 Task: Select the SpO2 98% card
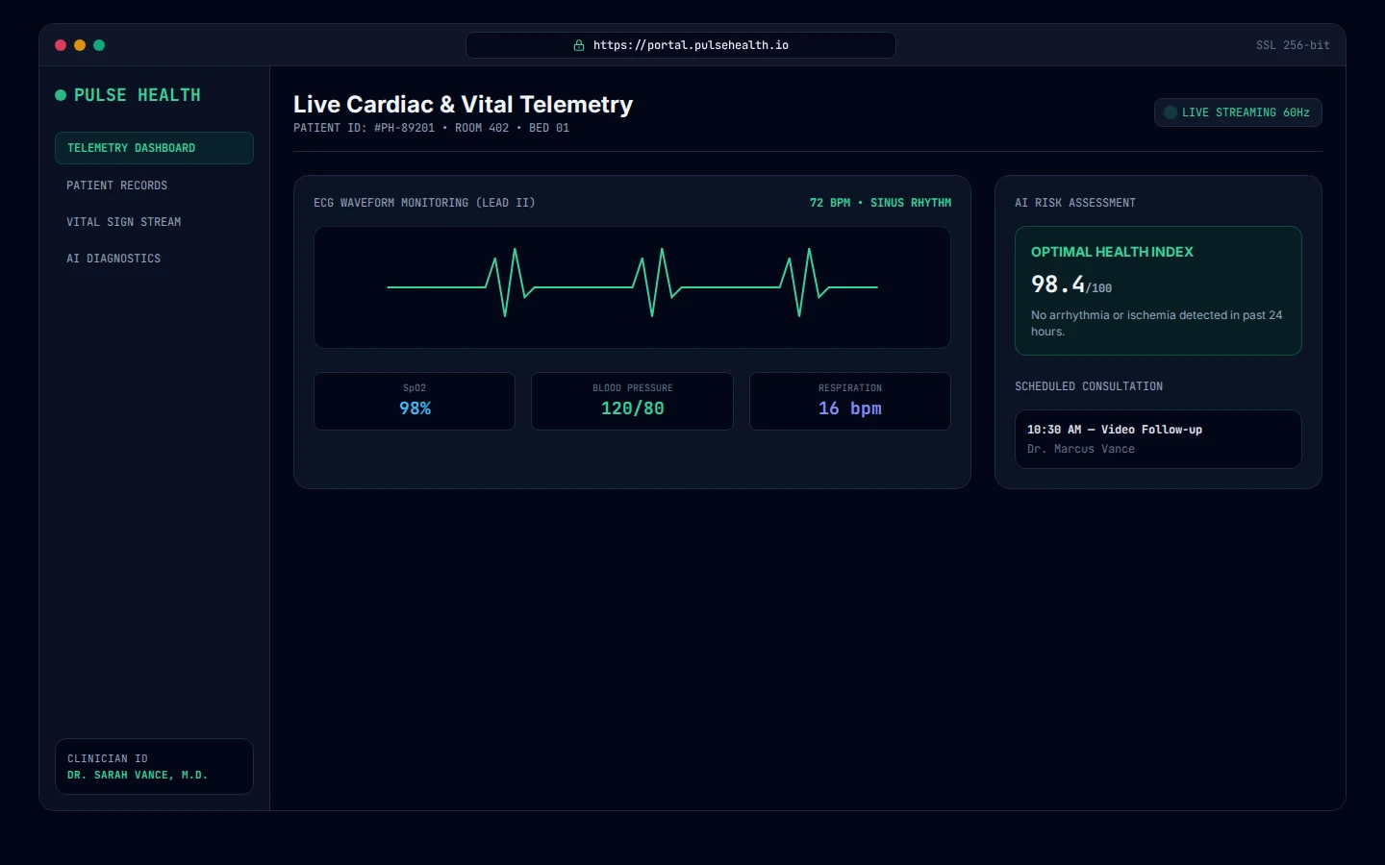pyautogui.click(x=415, y=401)
